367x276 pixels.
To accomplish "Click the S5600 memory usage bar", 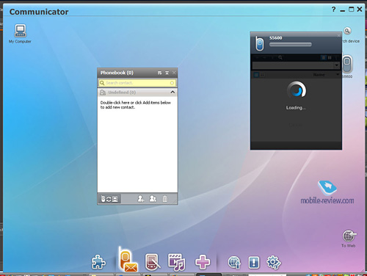I will [x=291, y=45].
